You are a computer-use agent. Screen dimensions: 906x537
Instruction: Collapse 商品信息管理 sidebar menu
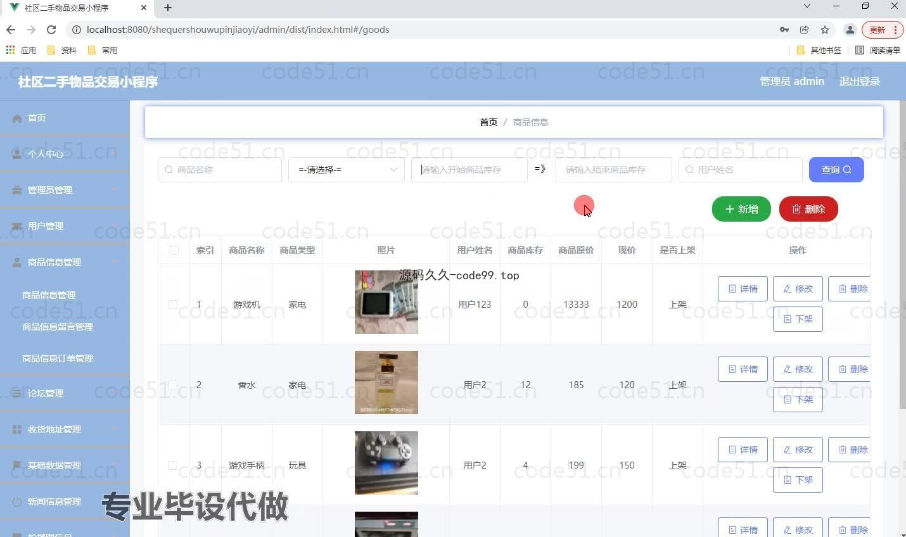[x=65, y=262]
